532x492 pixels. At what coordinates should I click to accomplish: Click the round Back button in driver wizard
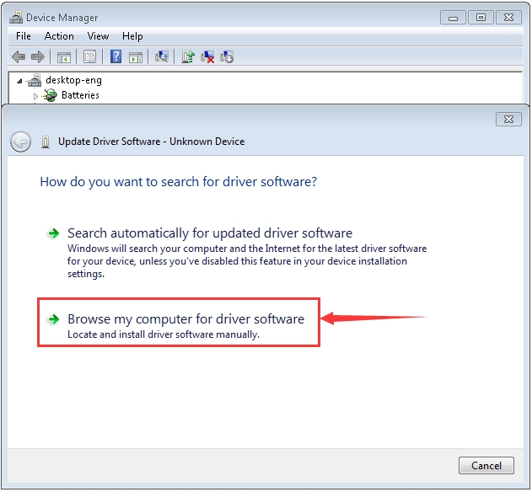(x=21, y=142)
